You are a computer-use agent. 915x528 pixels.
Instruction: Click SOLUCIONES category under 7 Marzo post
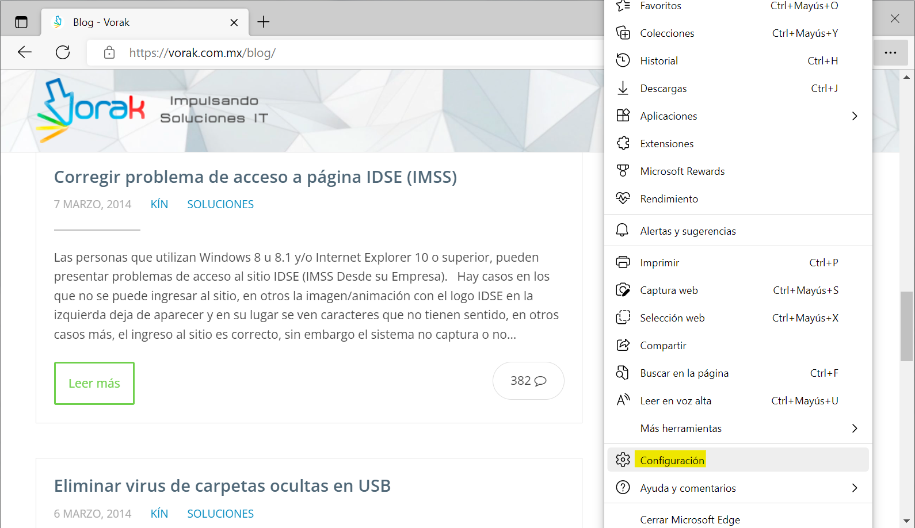point(220,204)
